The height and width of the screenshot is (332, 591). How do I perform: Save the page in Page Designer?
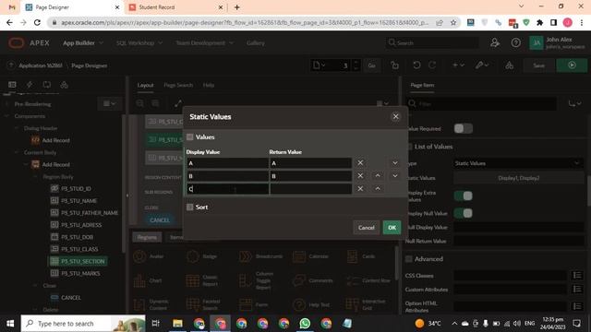click(x=538, y=65)
